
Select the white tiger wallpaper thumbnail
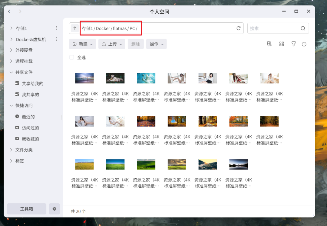click(115, 78)
